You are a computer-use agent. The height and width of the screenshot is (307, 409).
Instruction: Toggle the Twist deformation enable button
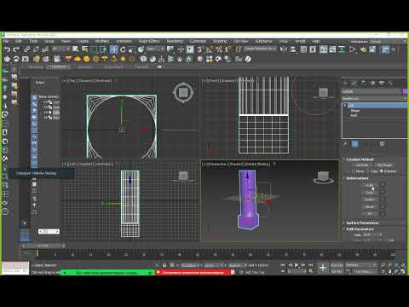pyautogui.click(x=383, y=193)
